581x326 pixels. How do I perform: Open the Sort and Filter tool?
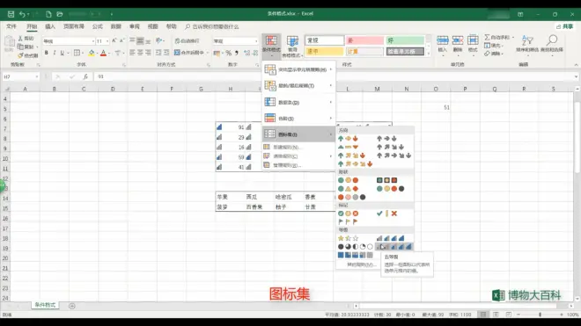(526, 45)
